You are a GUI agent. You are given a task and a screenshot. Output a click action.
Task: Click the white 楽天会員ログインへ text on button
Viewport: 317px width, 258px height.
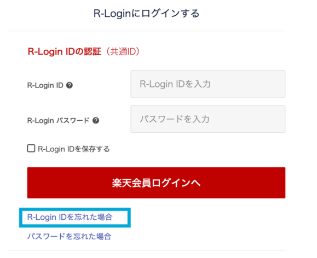coord(156,183)
